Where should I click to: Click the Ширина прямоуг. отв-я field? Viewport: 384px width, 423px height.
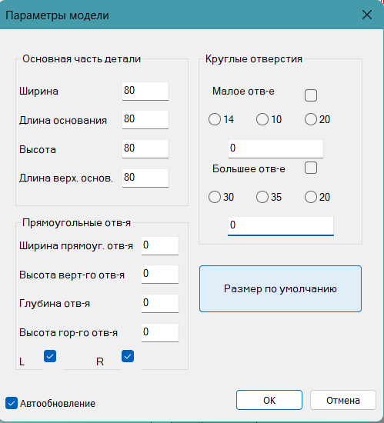[x=160, y=246]
